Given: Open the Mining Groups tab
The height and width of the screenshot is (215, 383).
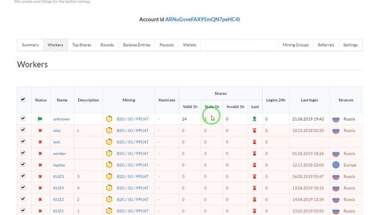Looking at the screenshot, I should tap(296, 45).
